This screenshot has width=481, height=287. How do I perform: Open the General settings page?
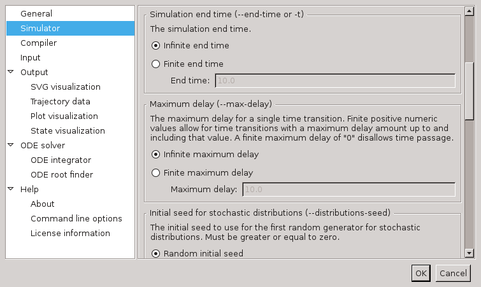click(36, 13)
